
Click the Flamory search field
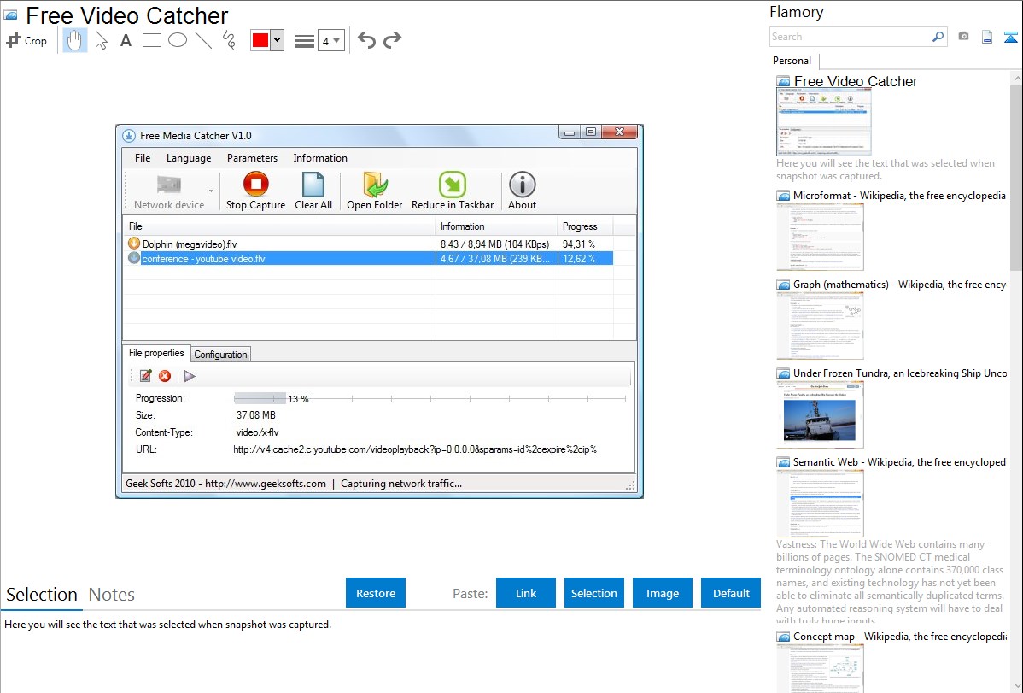[850, 37]
